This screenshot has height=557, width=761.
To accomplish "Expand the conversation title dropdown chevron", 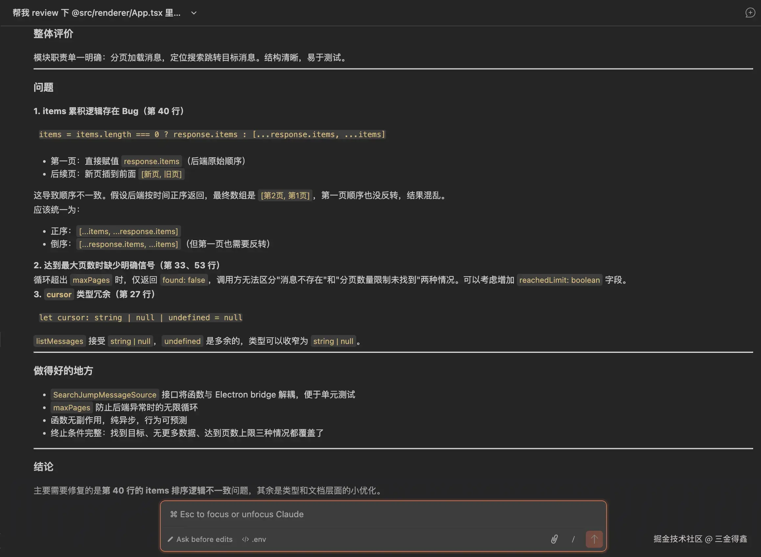I will tap(193, 13).
